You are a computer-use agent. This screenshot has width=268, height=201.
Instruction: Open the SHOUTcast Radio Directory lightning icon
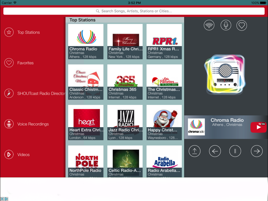(x=9, y=93)
